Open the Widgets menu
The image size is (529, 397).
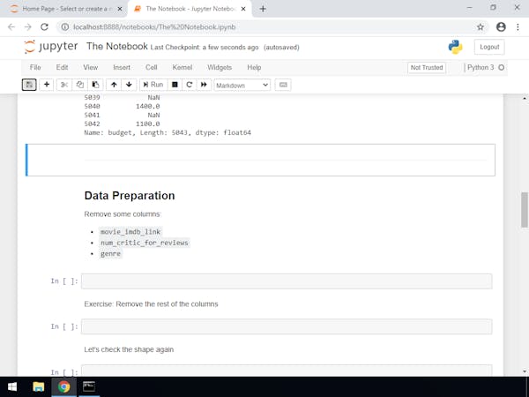click(x=220, y=68)
